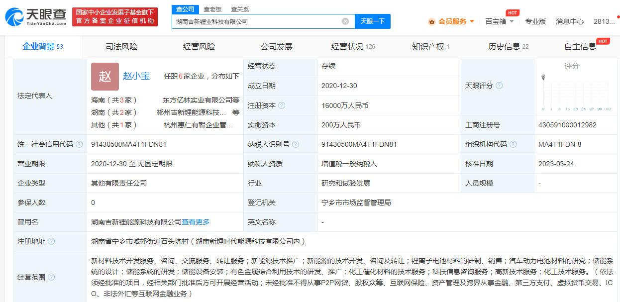Open help icon next to 纳税人识别号
The width and height of the screenshot is (620, 302).
[296, 144]
